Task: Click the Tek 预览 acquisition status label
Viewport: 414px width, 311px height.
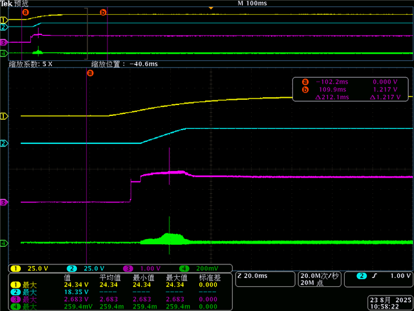Action: coord(14,4)
